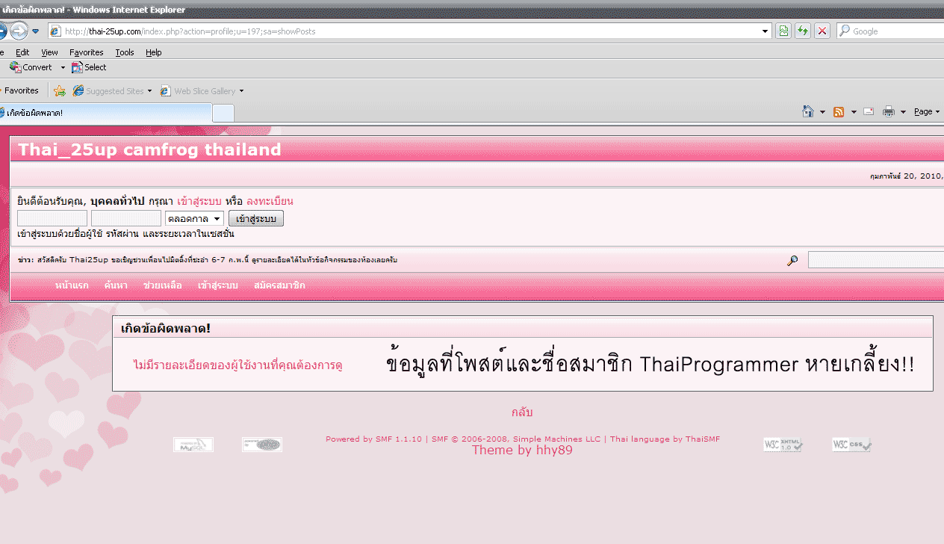Click the username input field
944x544 pixels.
click(52, 218)
